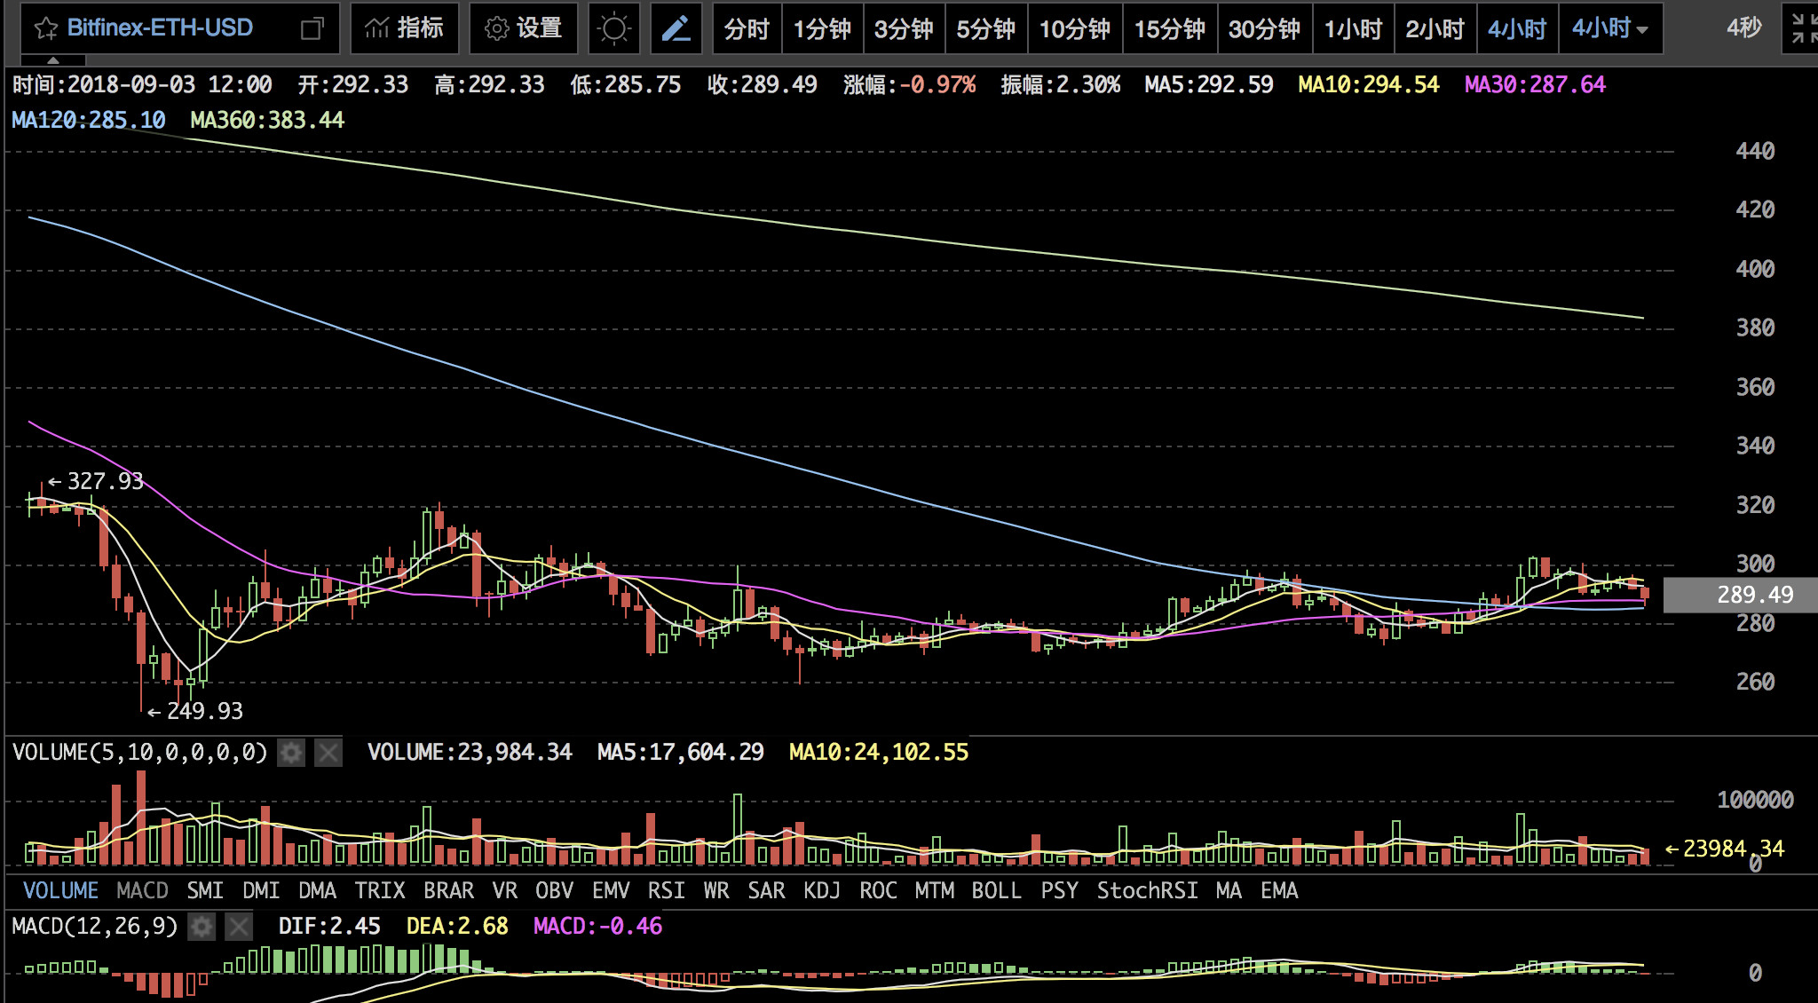Viewport: 1818px width, 1003px height.
Task: Select the StochRSI indicator
Action: [x=1147, y=890]
